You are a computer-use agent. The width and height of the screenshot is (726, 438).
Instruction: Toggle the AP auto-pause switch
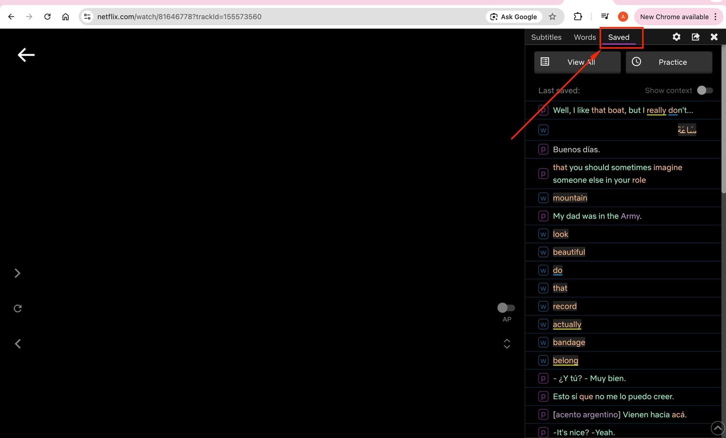(506, 308)
